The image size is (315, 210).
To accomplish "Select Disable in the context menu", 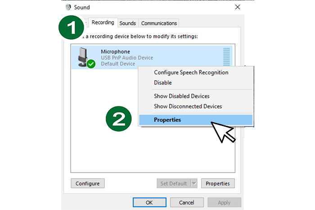I will coord(163,83).
